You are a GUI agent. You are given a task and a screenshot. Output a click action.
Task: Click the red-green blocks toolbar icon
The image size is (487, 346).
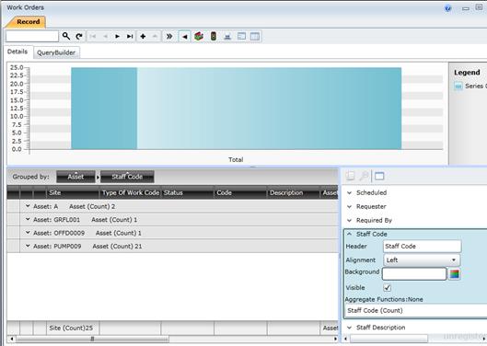pyautogui.click(x=199, y=36)
